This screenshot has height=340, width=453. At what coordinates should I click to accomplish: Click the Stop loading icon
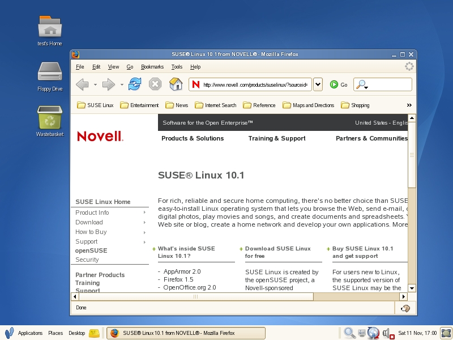(x=155, y=84)
